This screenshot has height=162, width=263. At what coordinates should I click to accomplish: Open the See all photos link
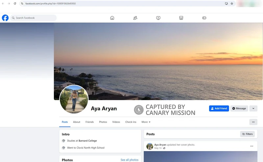pos(129,160)
